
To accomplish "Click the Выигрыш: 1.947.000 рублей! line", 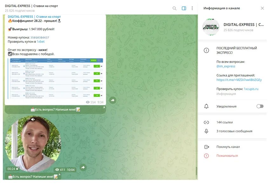I will click(x=31, y=29).
